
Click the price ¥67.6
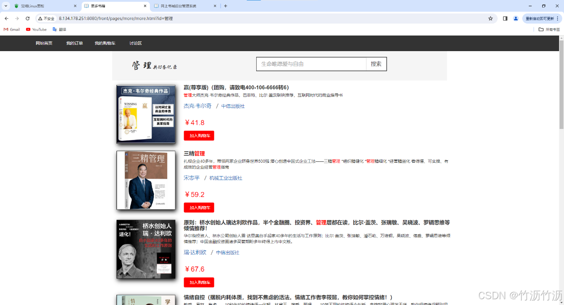click(194, 269)
